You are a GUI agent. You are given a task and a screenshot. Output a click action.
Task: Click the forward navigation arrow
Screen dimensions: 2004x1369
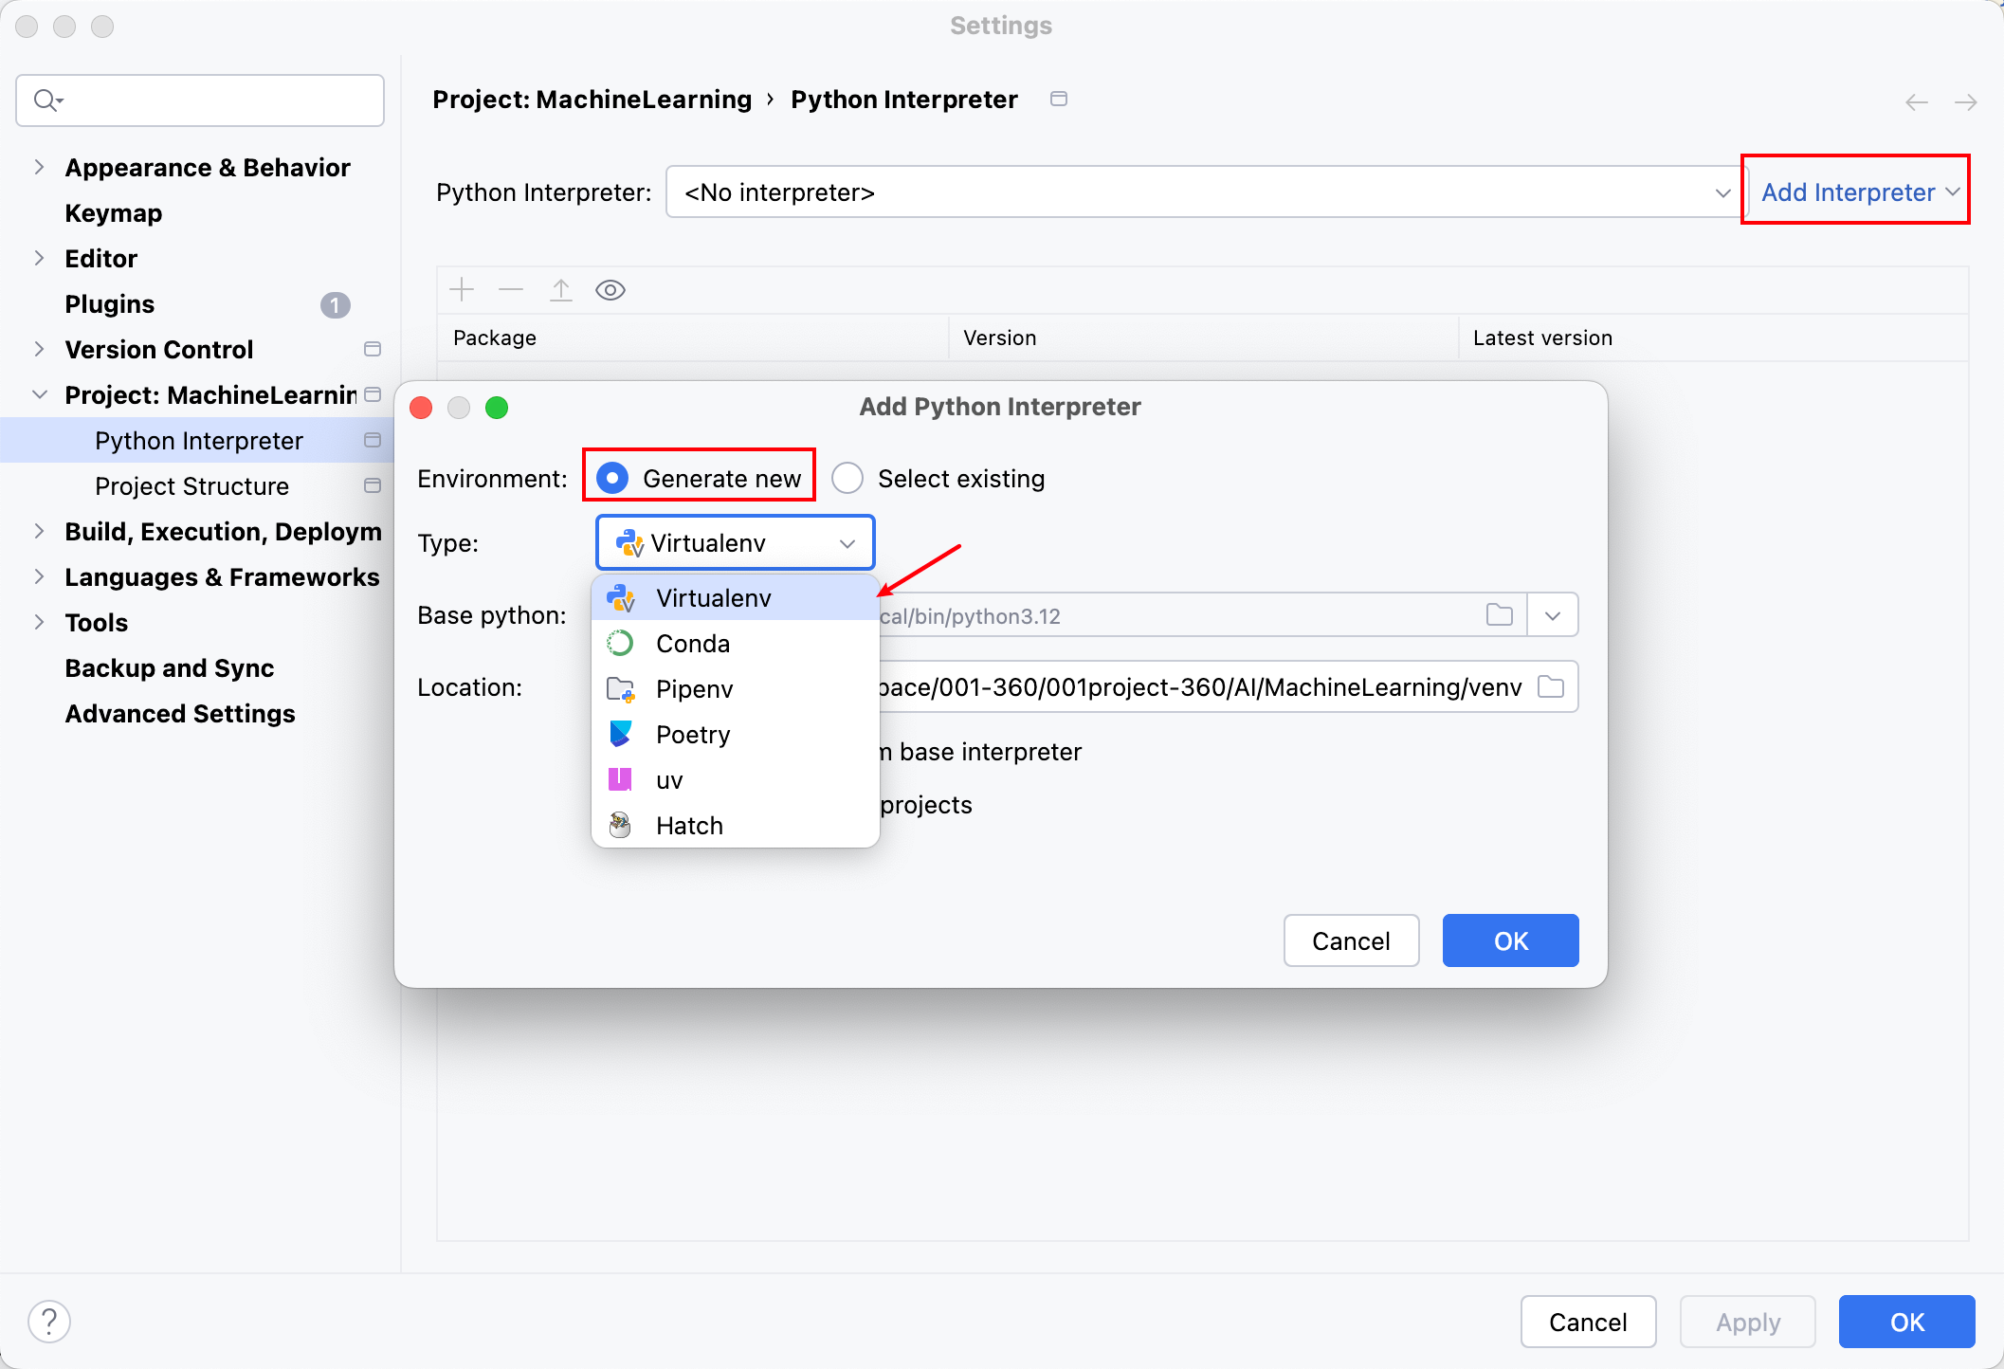coord(1965,102)
